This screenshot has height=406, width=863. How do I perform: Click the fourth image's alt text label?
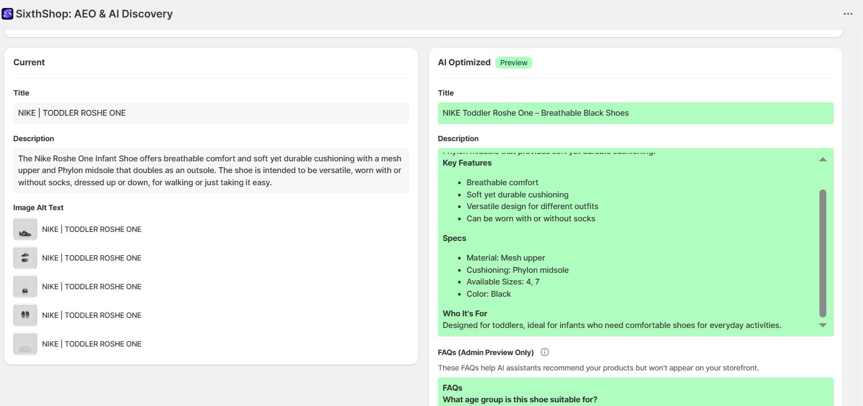pyautogui.click(x=92, y=315)
